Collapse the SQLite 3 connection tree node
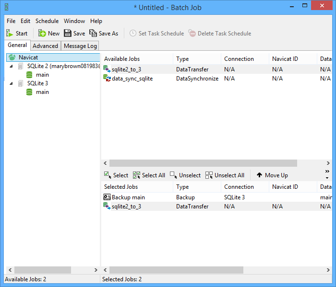This screenshot has width=336, height=287. click(11, 83)
